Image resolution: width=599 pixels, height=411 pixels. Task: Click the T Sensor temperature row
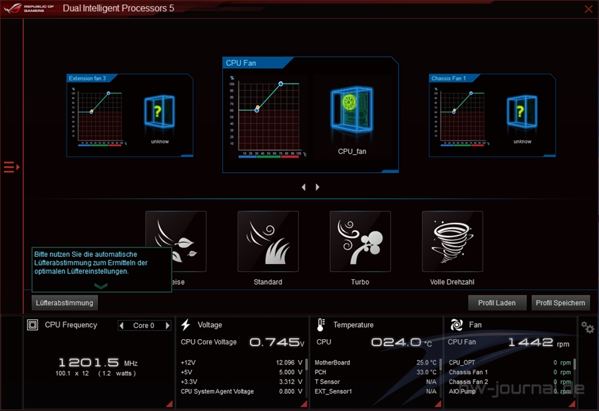375,382
